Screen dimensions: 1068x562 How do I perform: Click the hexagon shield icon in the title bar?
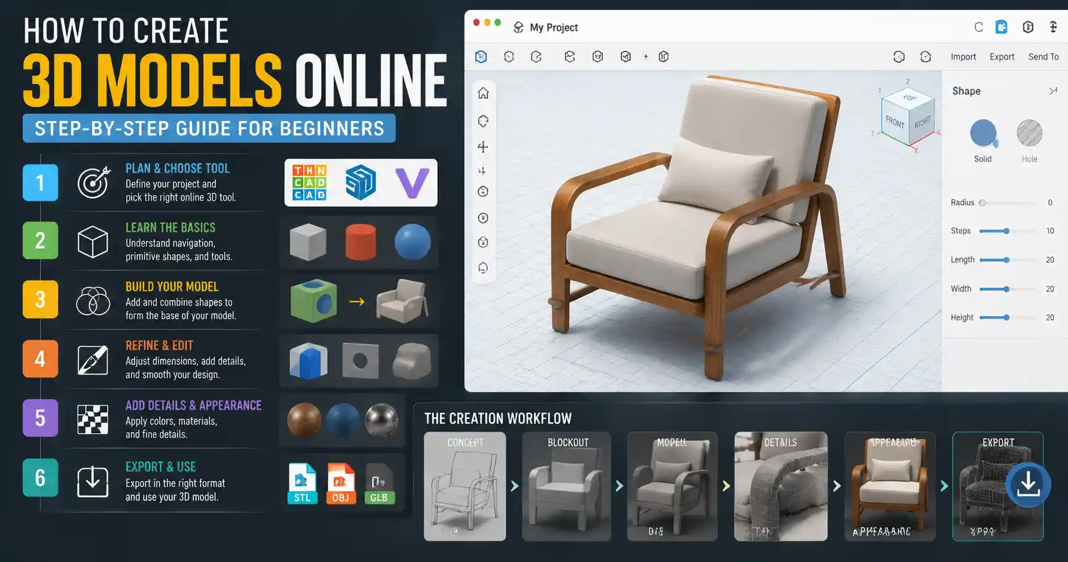point(1028,27)
